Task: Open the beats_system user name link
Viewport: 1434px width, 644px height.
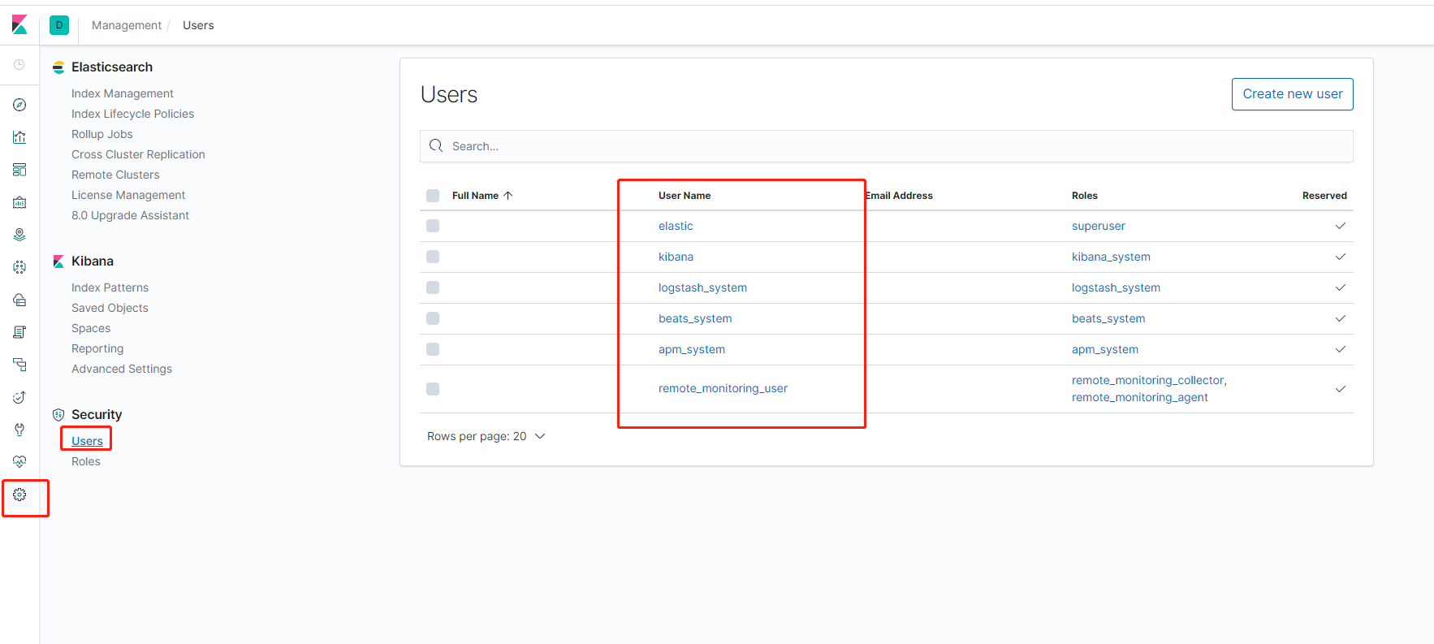Action: point(695,318)
